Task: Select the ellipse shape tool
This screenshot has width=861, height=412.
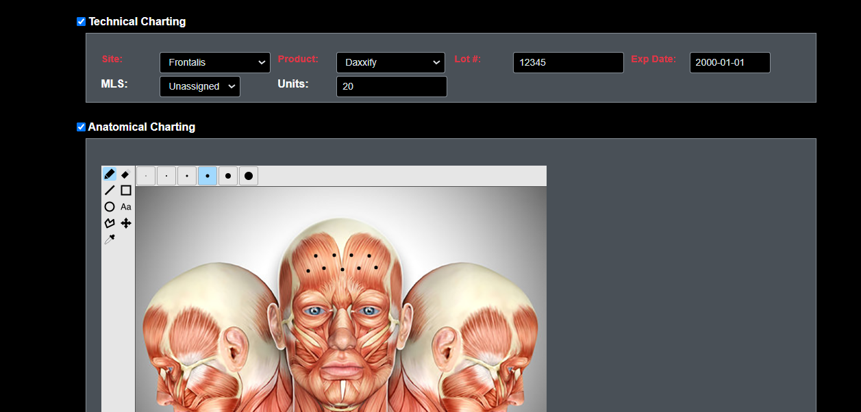Action: pos(110,207)
